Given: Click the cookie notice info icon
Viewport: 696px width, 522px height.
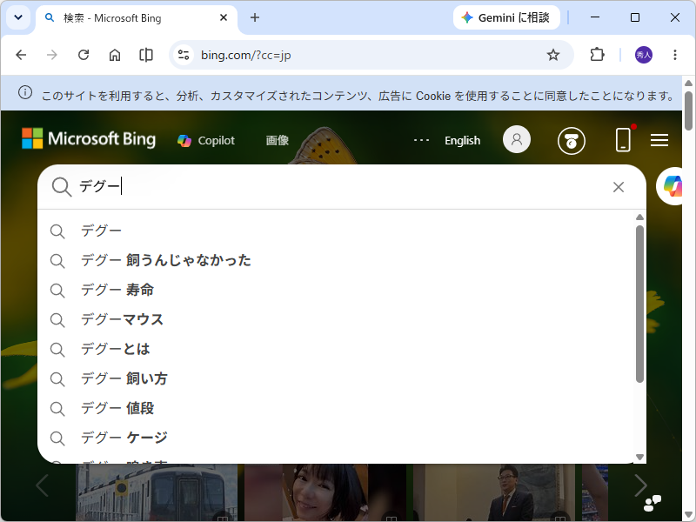Looking at the screenshot, I should point(25,93).
